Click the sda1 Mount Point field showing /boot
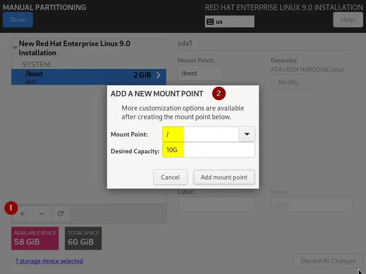Viewport: 366px width, 274px height. 200,73
